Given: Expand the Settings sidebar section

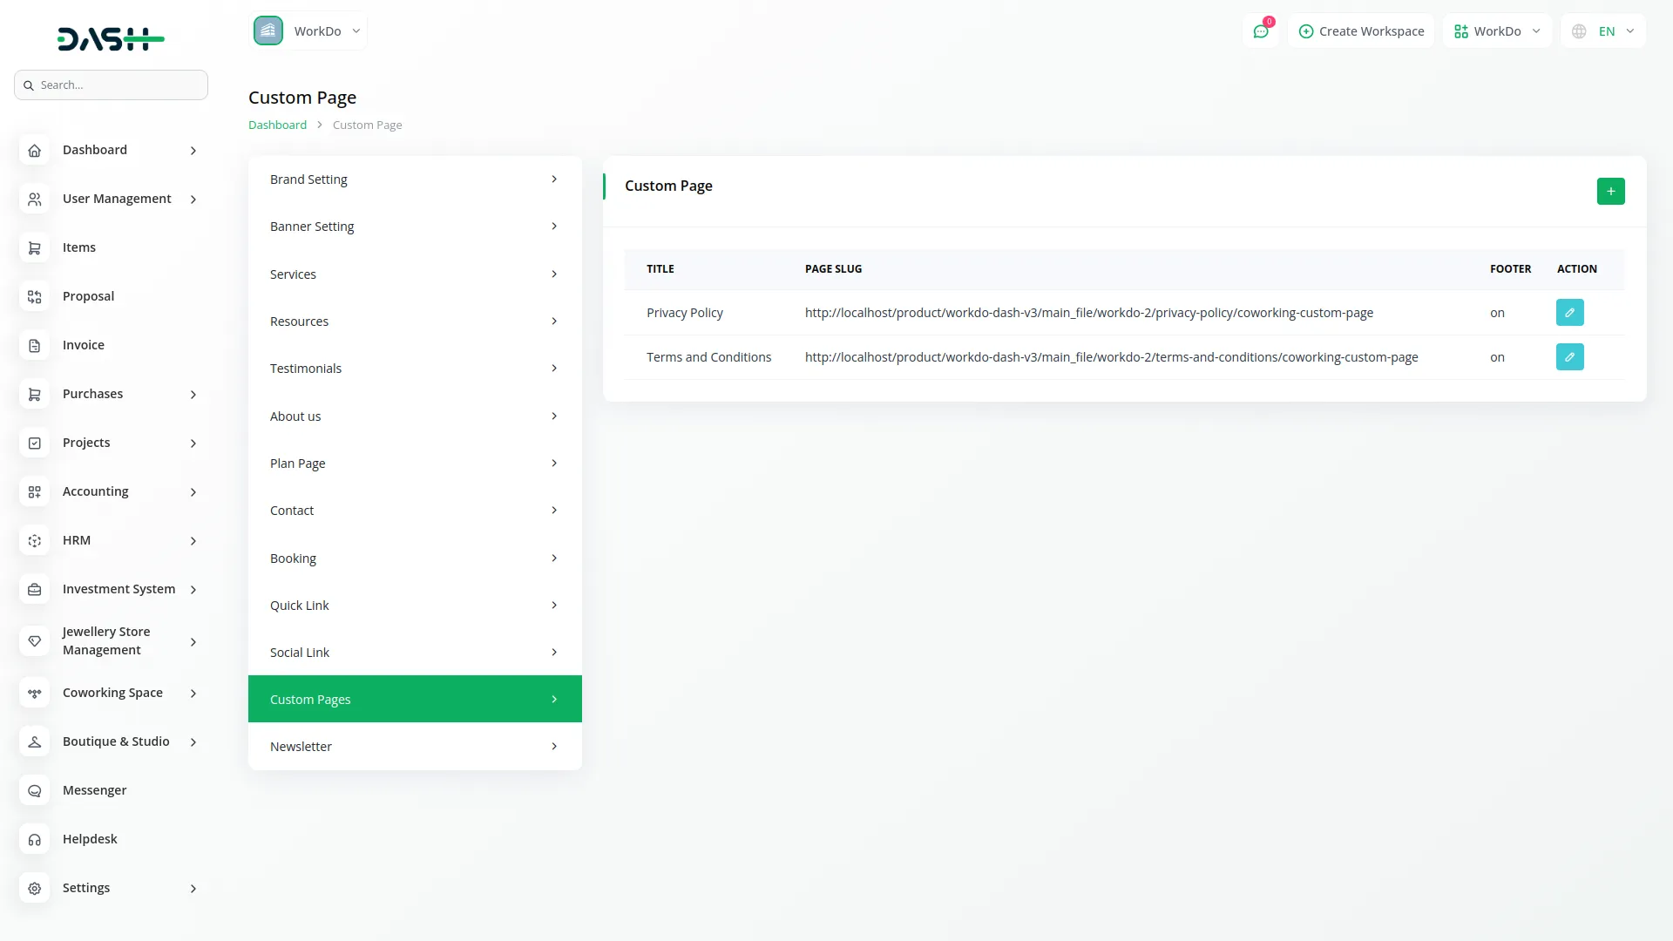Looking at the screenshot, I should click(87, 887).
